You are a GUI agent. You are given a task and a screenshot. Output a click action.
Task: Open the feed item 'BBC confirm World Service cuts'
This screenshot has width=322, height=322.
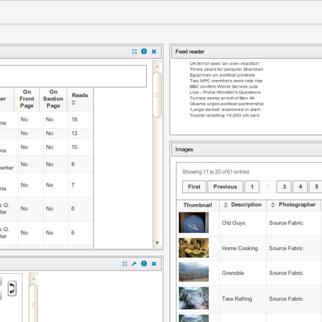[223, 86]
